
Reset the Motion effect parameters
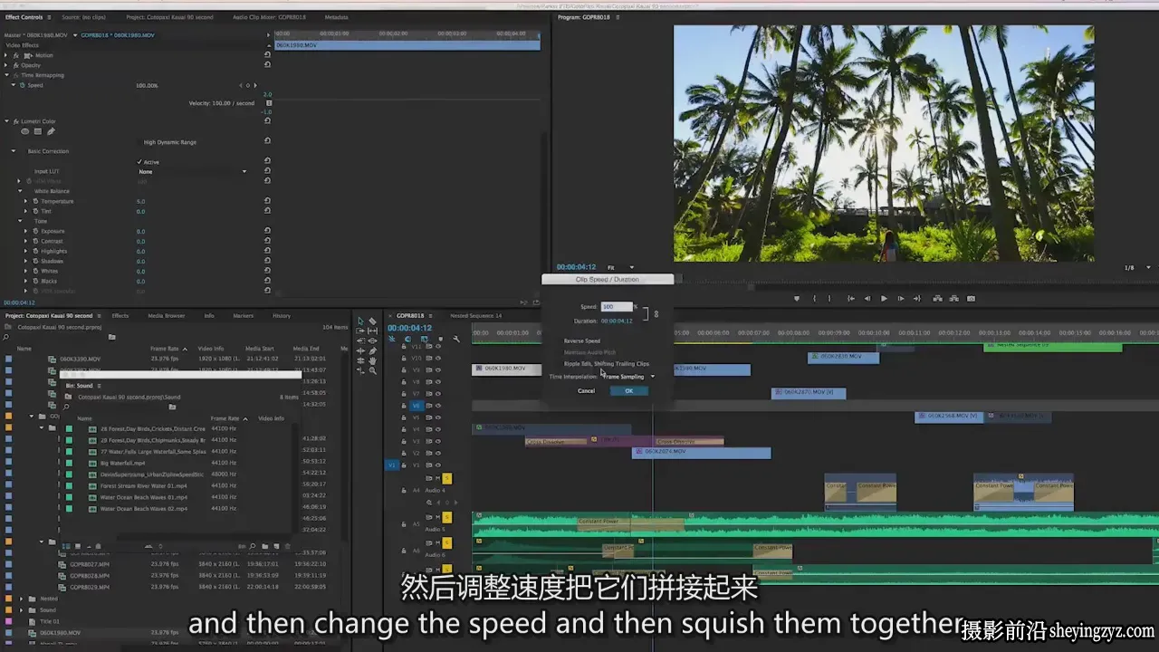coord(267,54)
